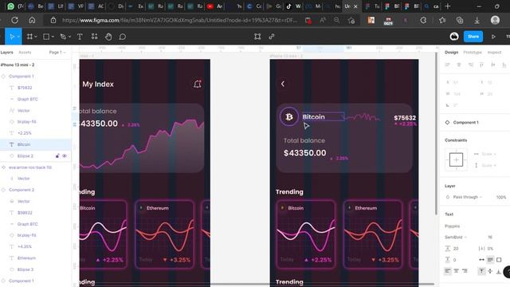Click the align bottom icon in Design panel
The image size is (510, 287).
point(504,65)
